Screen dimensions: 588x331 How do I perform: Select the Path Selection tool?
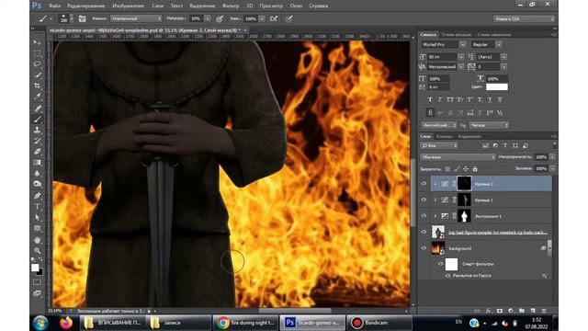tap(37, 218)
